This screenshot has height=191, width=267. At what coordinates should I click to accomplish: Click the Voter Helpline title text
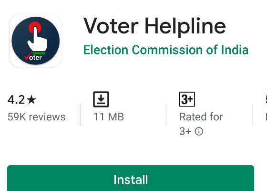[154, 27]
